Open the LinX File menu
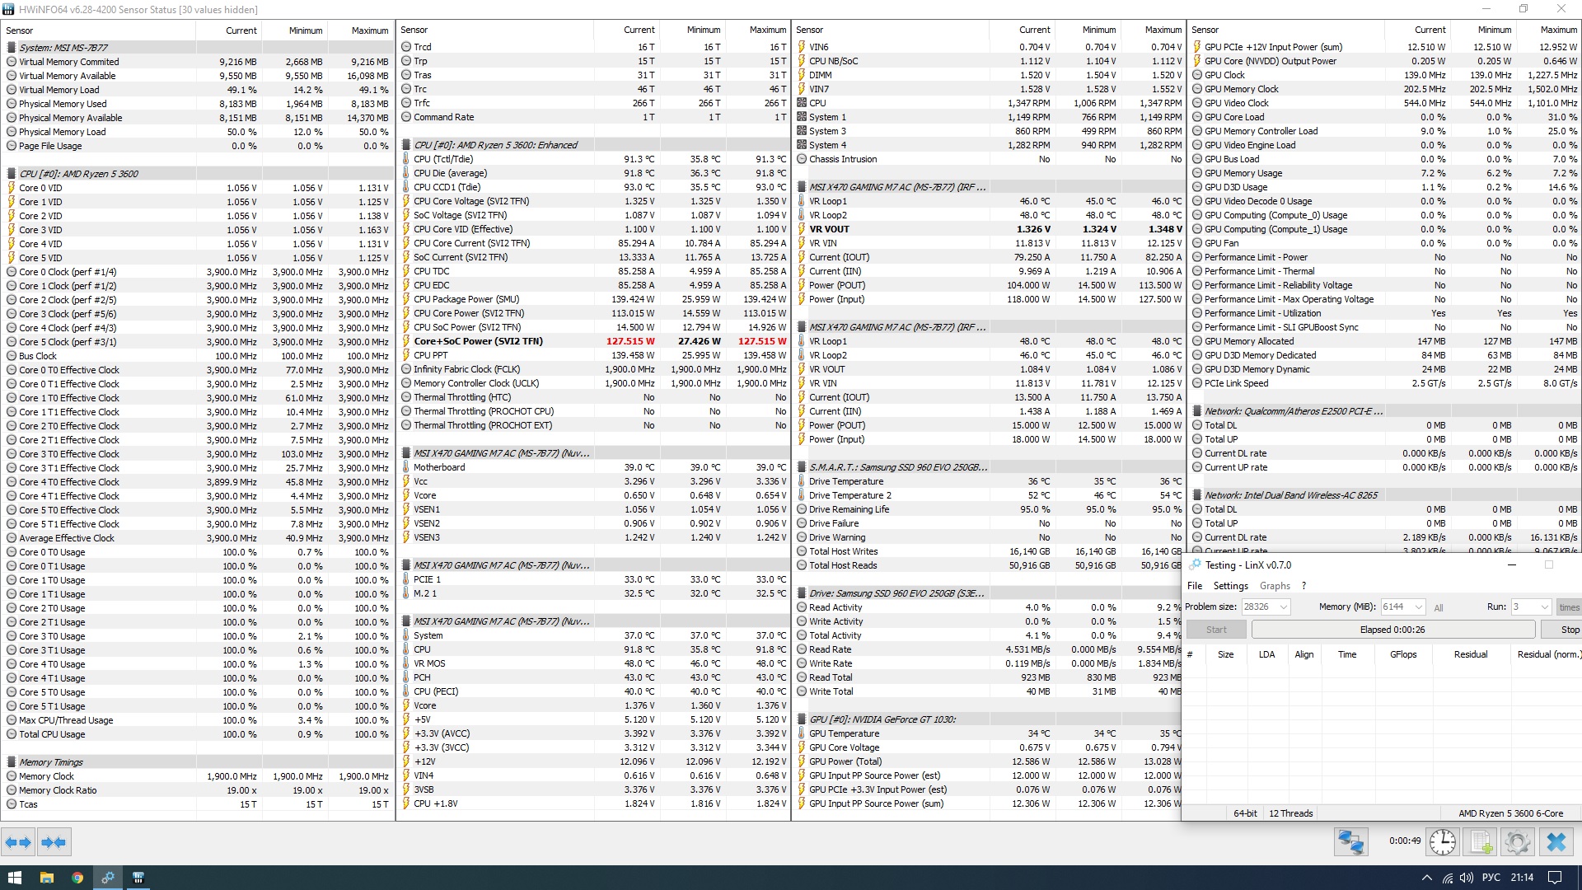Image resolution: width=1582 pixels, height=890 pixels. pos(1194,586)
